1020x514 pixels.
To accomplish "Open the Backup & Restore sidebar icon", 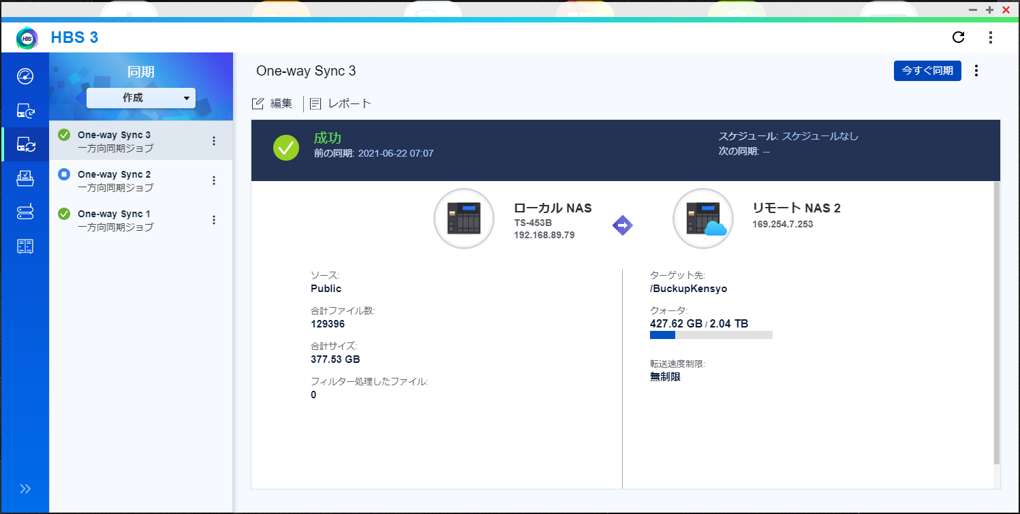I will (25, 110).
